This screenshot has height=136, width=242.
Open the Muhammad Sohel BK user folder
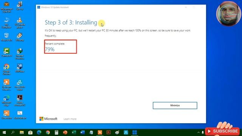6,7
